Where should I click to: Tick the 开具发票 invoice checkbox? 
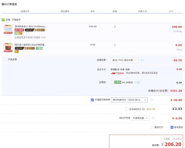[6, 60]
